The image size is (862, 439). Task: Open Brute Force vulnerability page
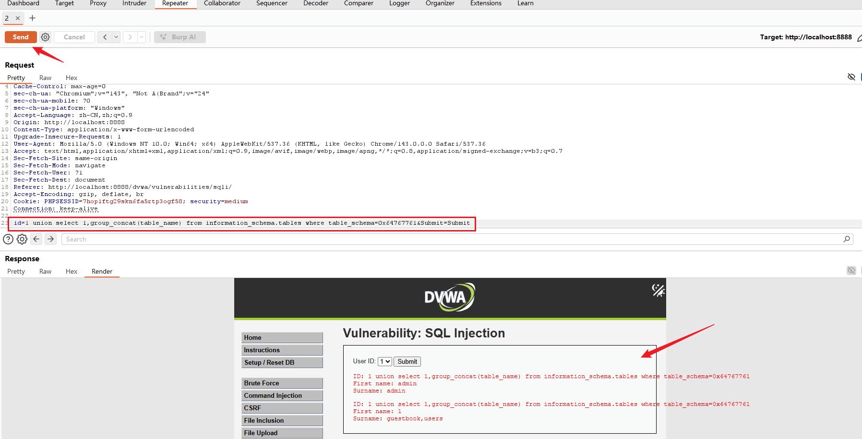pos(282,383)
